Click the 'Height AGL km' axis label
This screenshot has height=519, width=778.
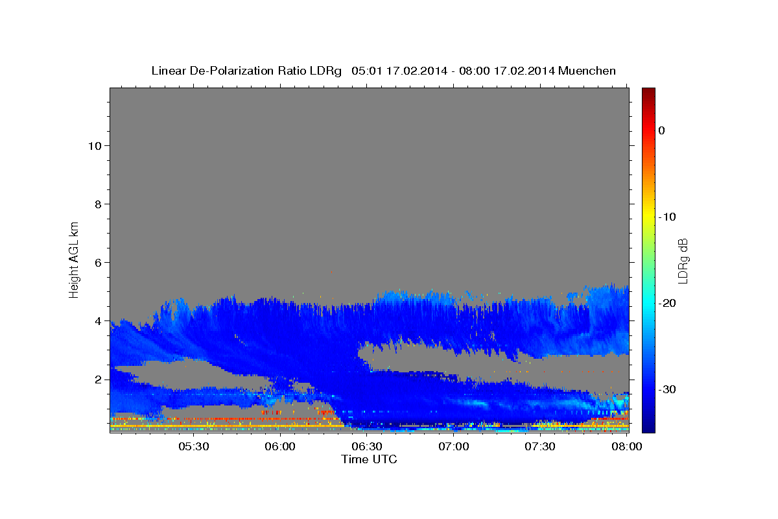[x=75, y=259]
